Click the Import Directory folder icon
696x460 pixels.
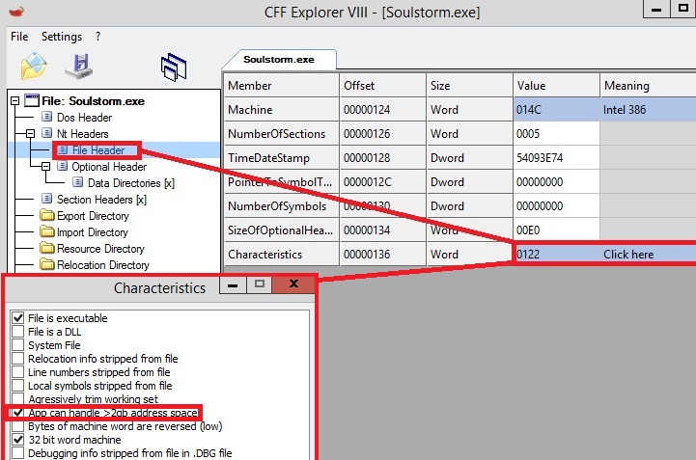(46, 231)
